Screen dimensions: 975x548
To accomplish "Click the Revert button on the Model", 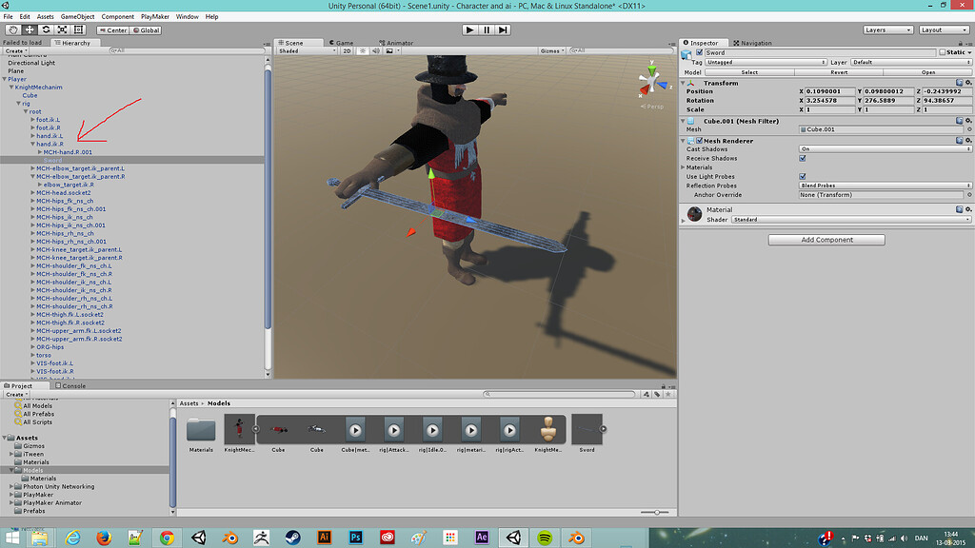I will (x=838, y=71).
